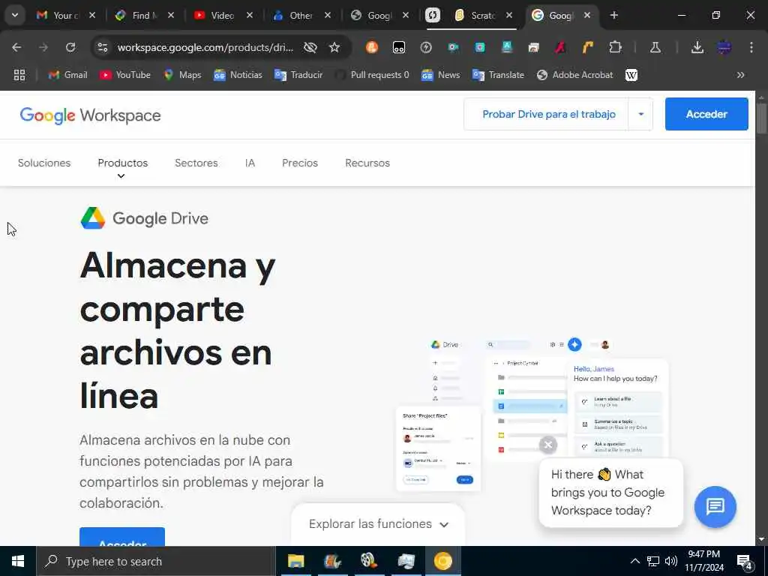The width and height of the screenshot is (768, 576).
Task: Click the network icon in system tray
Action: pos(653,561)
